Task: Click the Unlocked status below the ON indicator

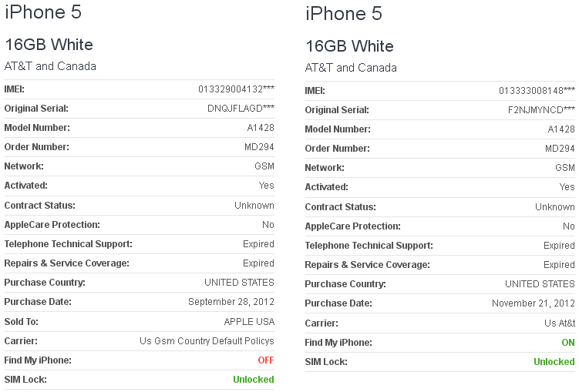Action: [x=554, y=362]
